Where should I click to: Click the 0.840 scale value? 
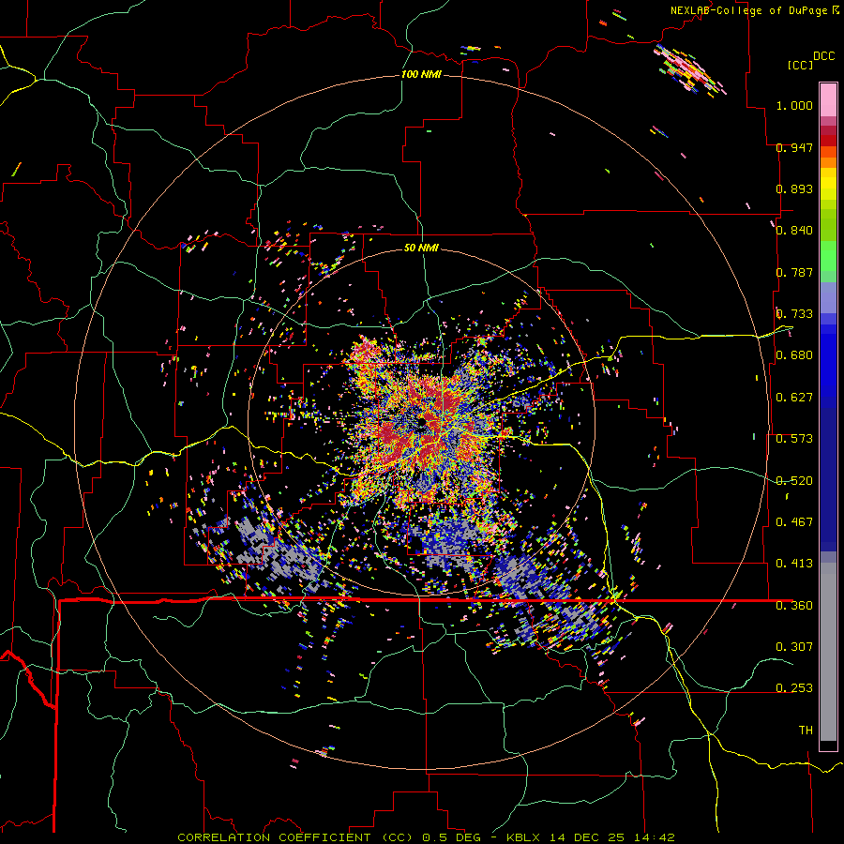pyautogui.click(x=794, y=231)
